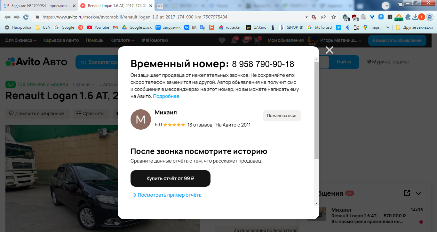This screenshot has height=232, width=437.
Task: Click Купить отчёт от 99 ₽ button
Action: 171,178
